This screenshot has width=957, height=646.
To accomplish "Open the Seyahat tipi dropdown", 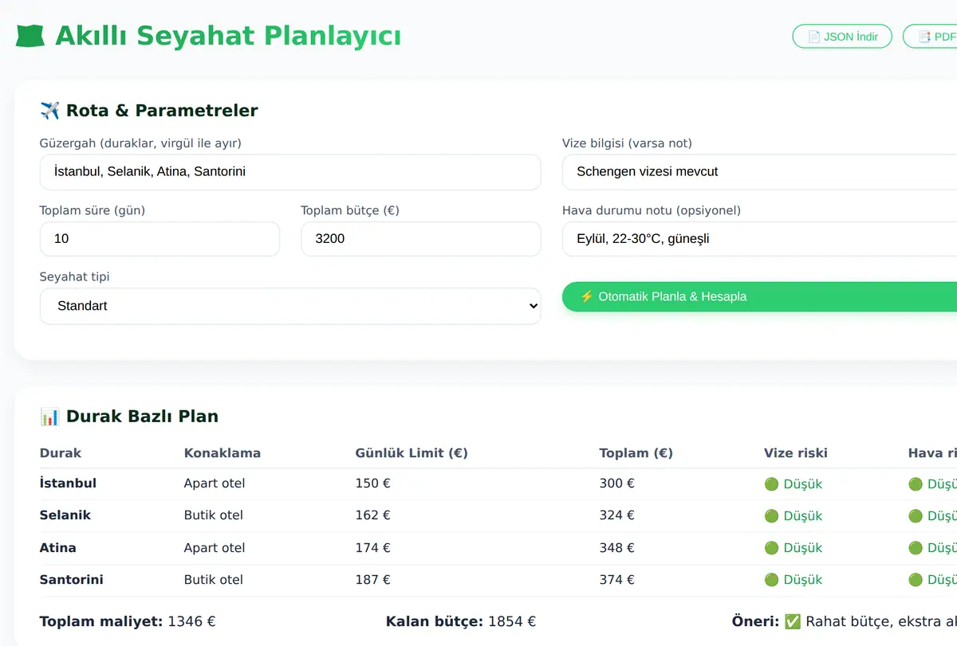I will tap(290, 306).
